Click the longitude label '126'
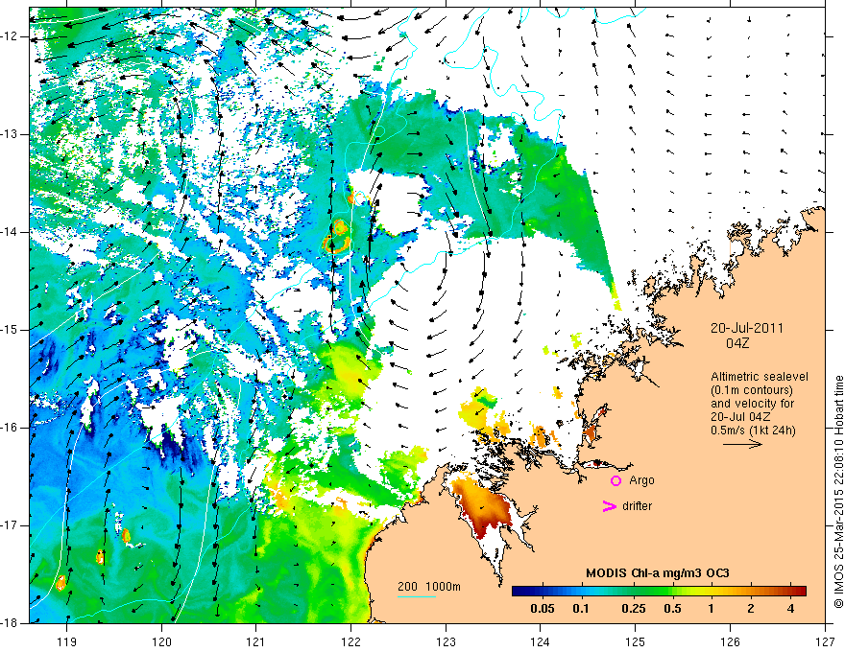 (x=730, y=641)
